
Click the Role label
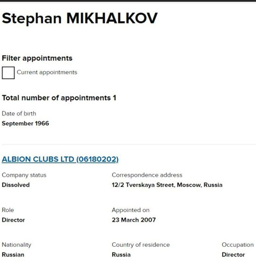[x=8, y=210]
